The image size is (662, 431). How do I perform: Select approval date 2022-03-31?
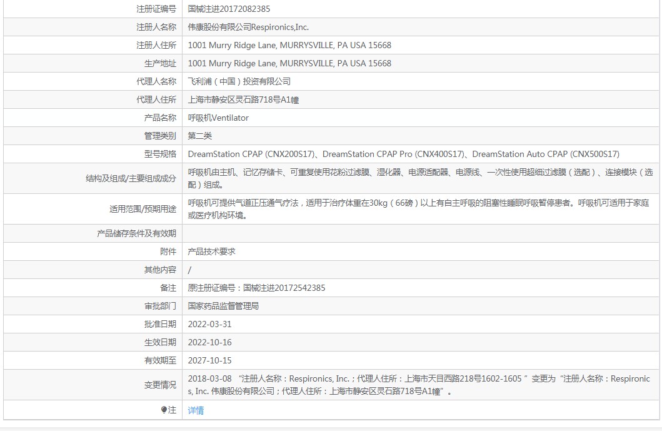(x=210, y=324)
